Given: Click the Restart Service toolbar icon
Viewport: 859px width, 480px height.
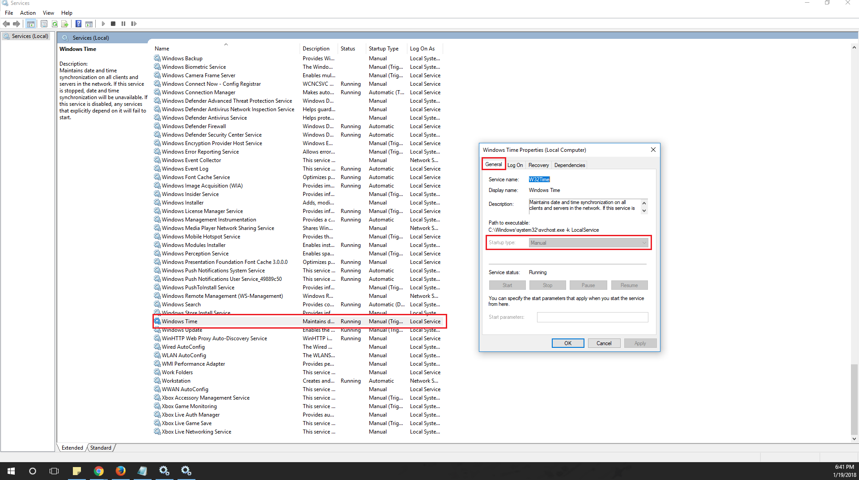Looking at the screenshot, I should click(x=134, y=24).
